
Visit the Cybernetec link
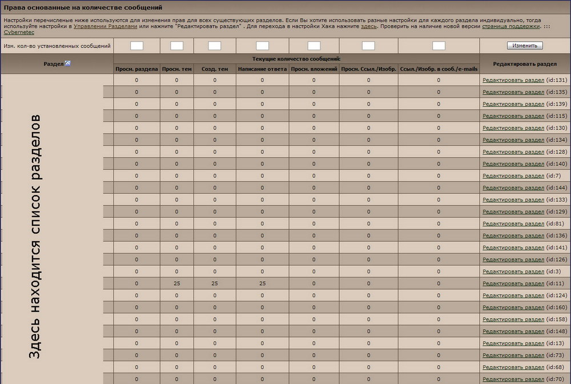pos(19,32)
